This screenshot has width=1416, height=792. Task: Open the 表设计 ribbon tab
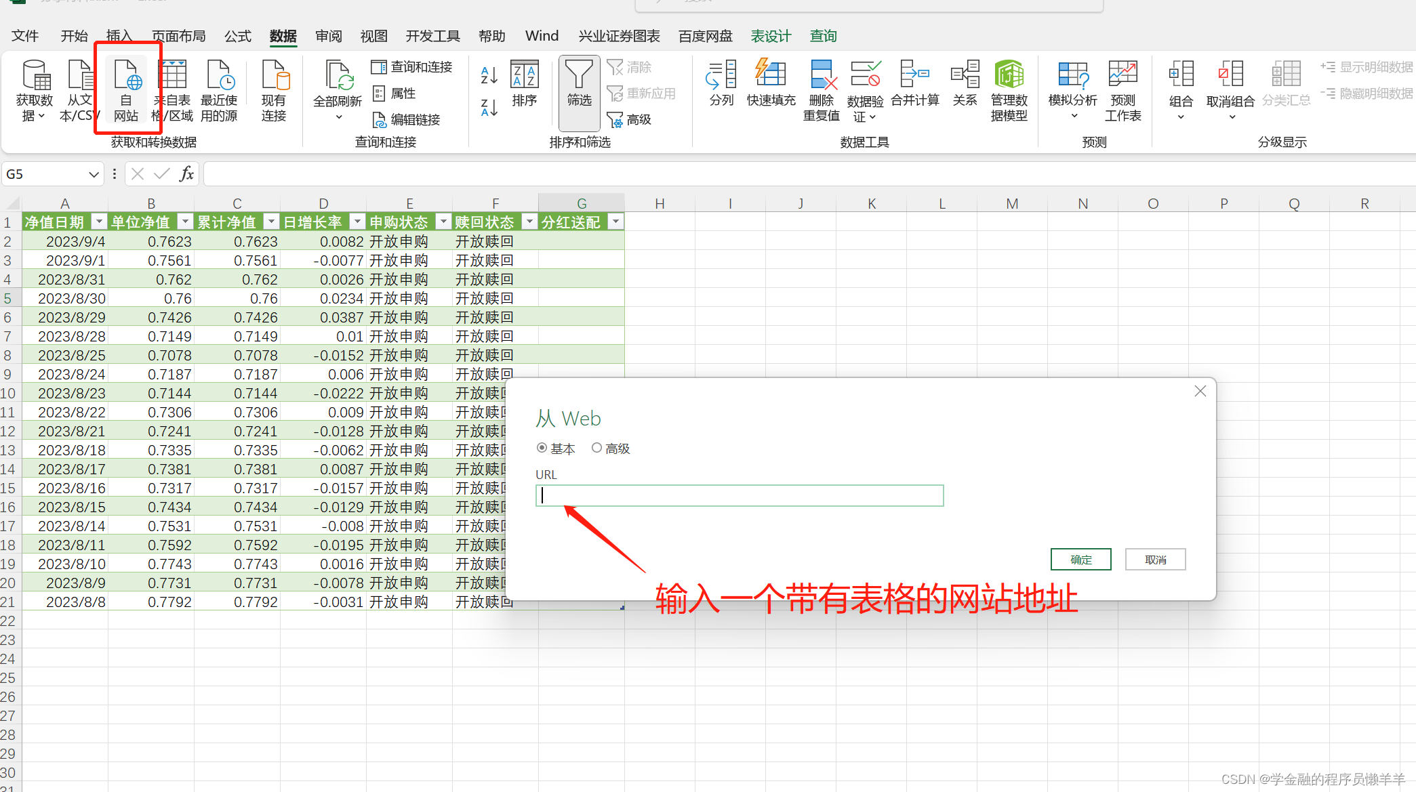coord(771,36)
